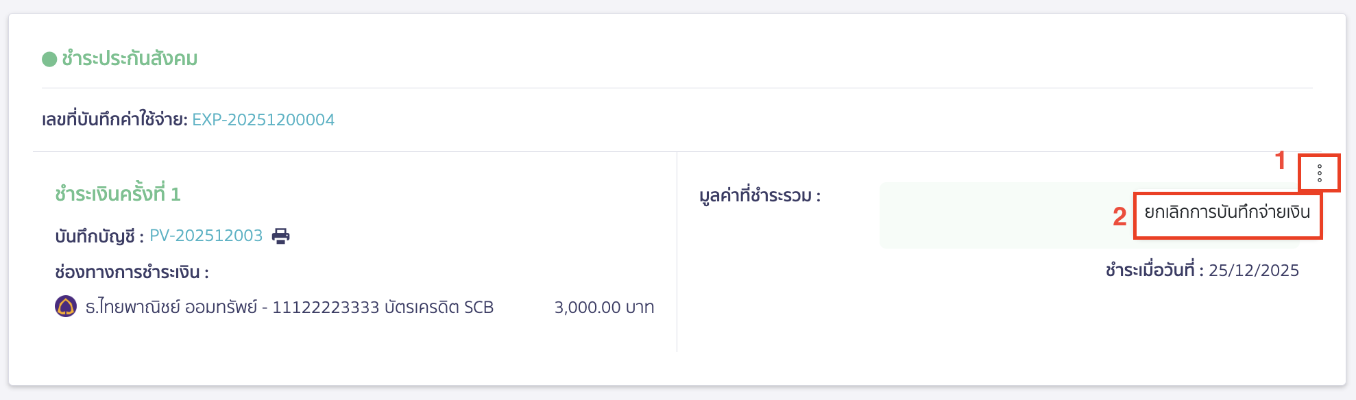
Task: Click the ชำระประกันสังคม header link
Action: click(x=128, y=59)
